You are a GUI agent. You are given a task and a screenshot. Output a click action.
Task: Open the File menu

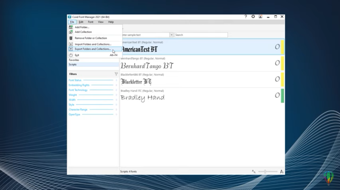pos(72,22)
